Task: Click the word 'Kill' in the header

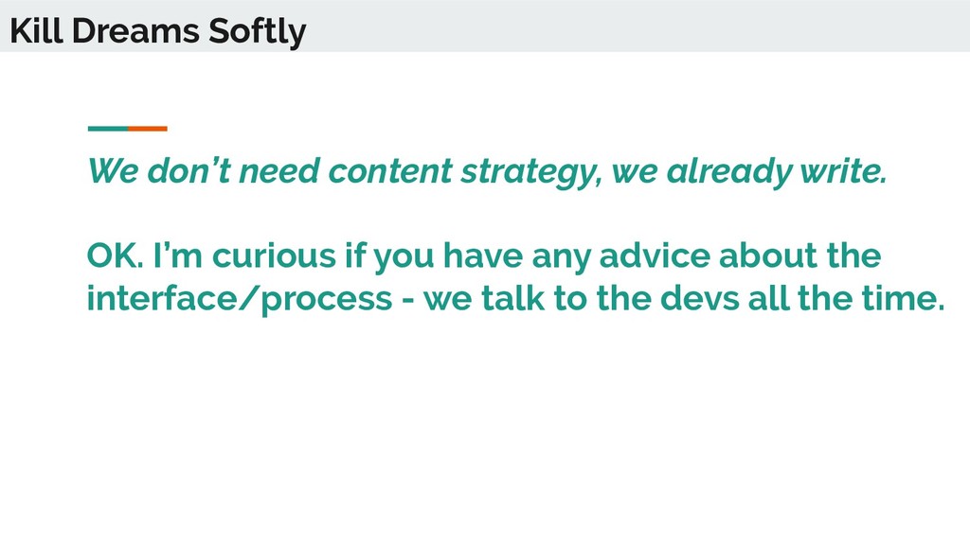Action: [37, 31]
